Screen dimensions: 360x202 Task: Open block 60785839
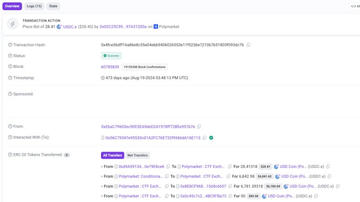point(110,67)
